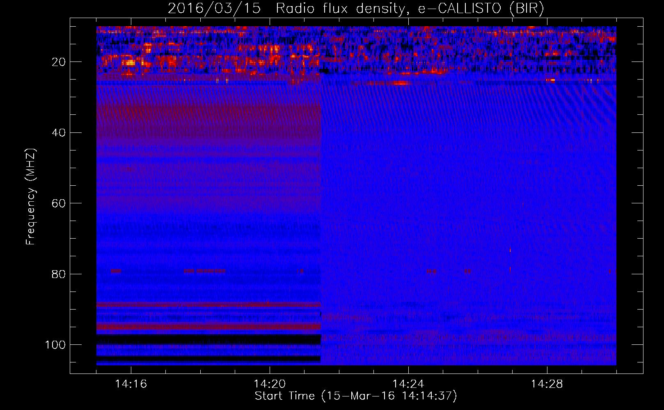
Task: Click the "20" frequency tick label
Action: (59, 62)
